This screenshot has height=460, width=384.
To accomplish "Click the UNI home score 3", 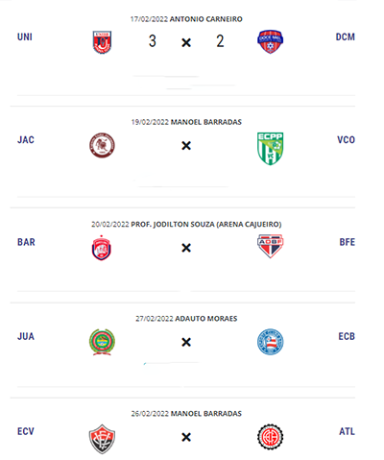I will point(153,41).
